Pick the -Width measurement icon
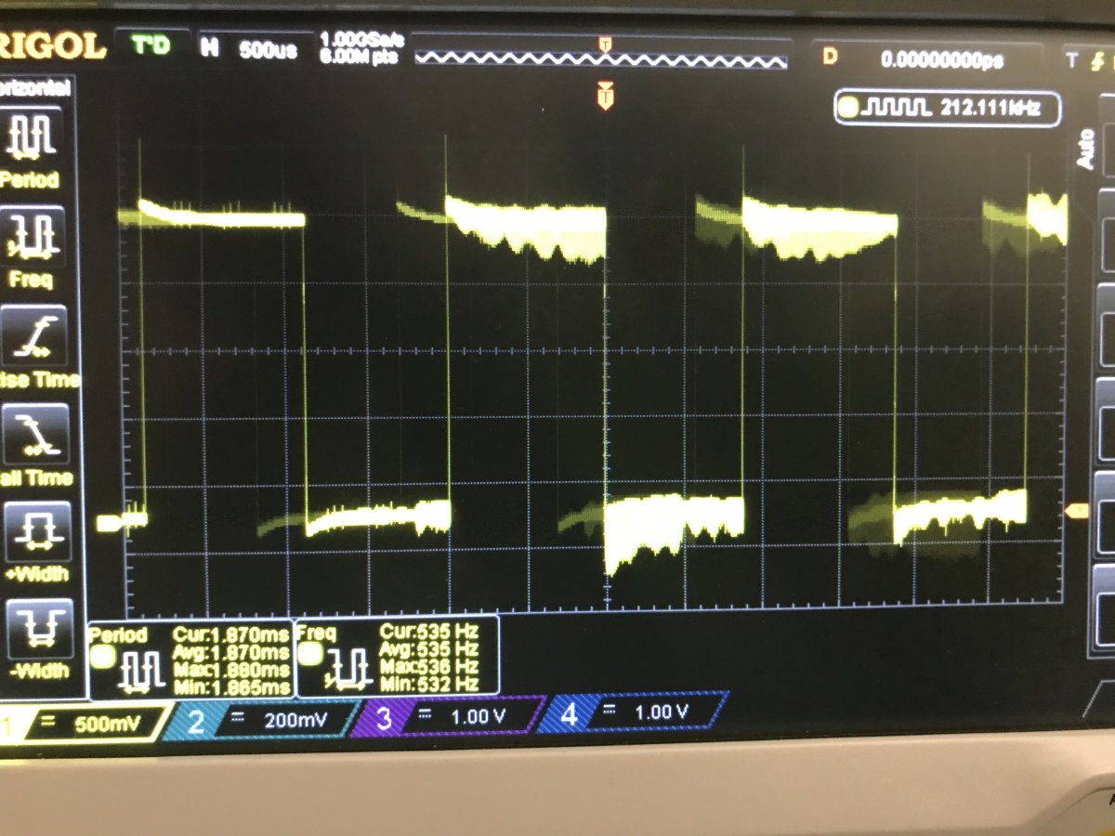This screenshot has width=1115, height=836. pos(41,629)
